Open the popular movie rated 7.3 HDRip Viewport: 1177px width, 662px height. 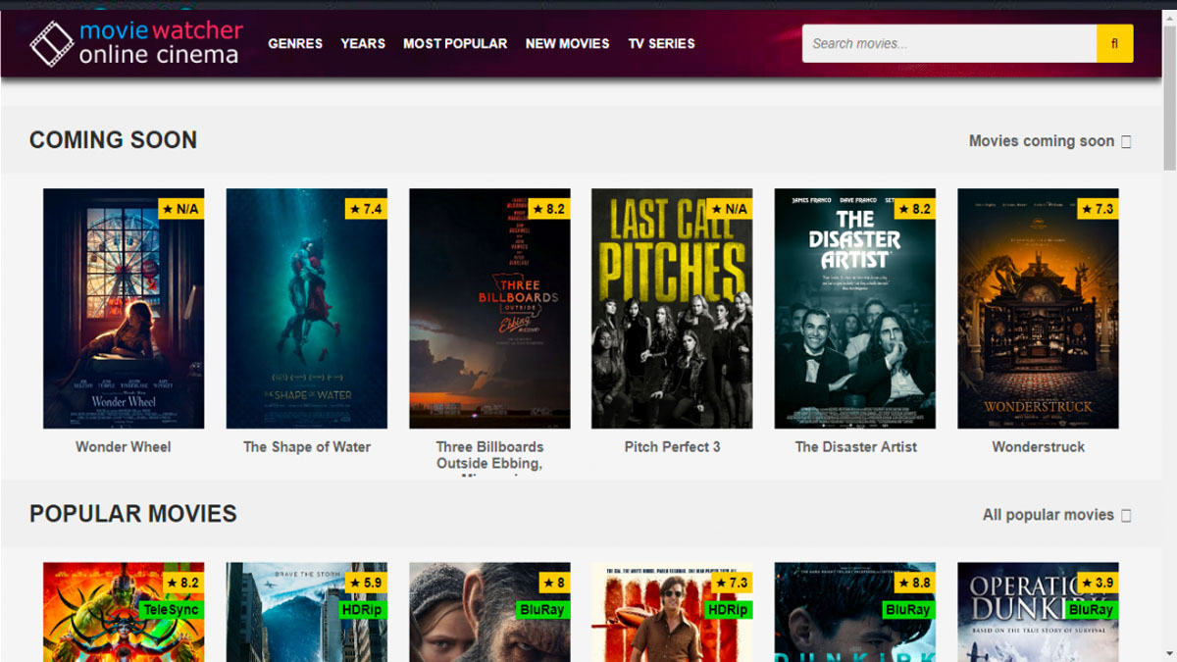672,612
